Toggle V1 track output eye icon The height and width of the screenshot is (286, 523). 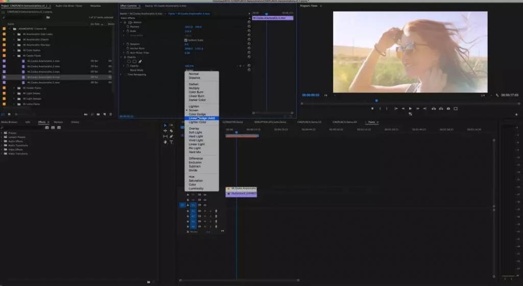[205, 205]
